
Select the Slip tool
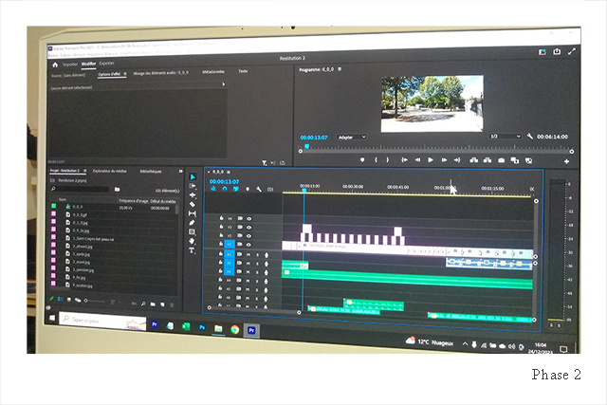[193, 213]
